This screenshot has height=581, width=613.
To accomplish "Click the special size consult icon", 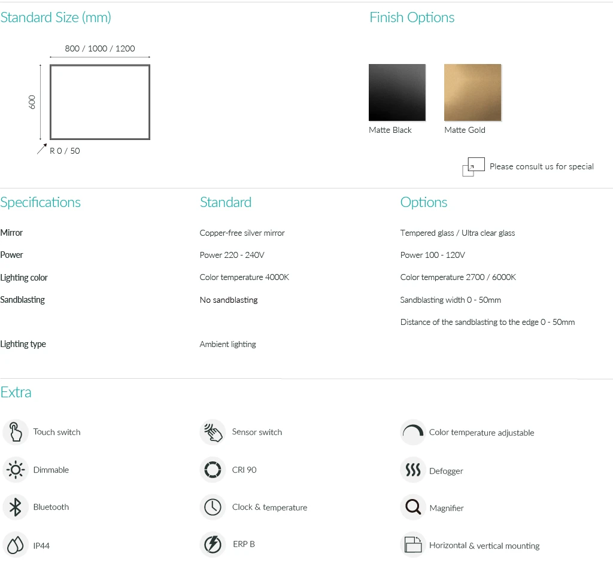I will [473, 167].
